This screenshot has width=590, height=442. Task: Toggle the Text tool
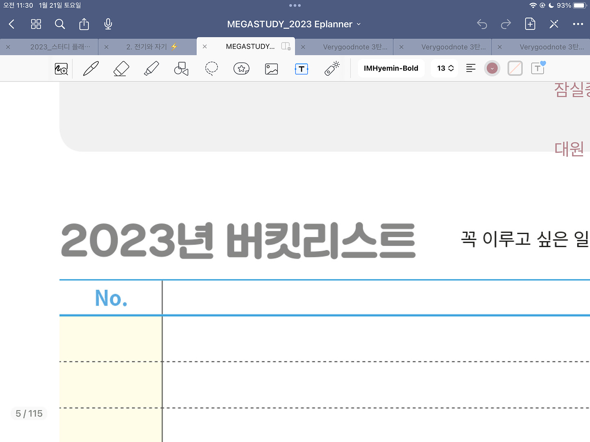coord(302,68)
